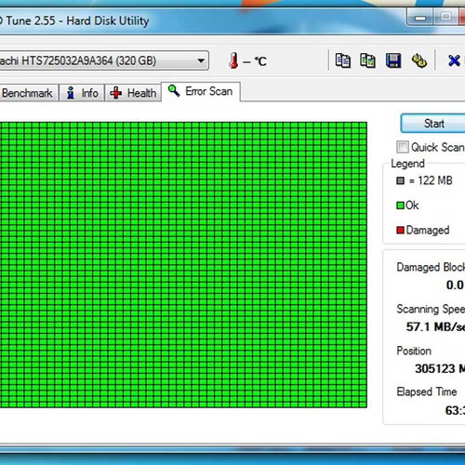This screenshot has width=465, height=465.
Task: Start the error scan
Action: [433, 124]
